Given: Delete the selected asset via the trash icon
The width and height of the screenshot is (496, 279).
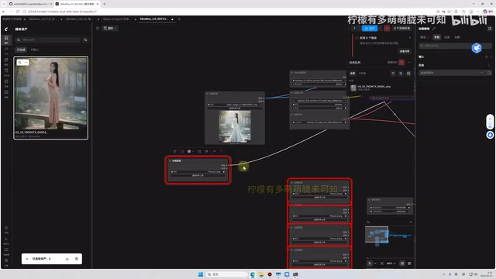Looking at the screenshot, I should click(x=76, y=259).
